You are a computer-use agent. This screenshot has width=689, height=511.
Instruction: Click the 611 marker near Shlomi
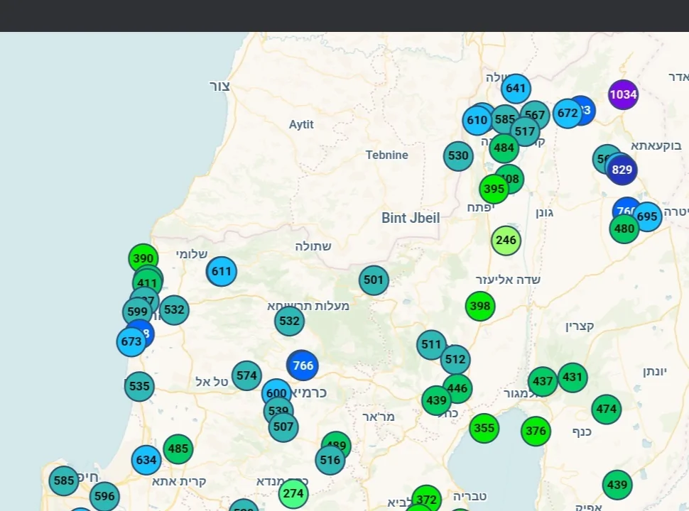(222, 271)
